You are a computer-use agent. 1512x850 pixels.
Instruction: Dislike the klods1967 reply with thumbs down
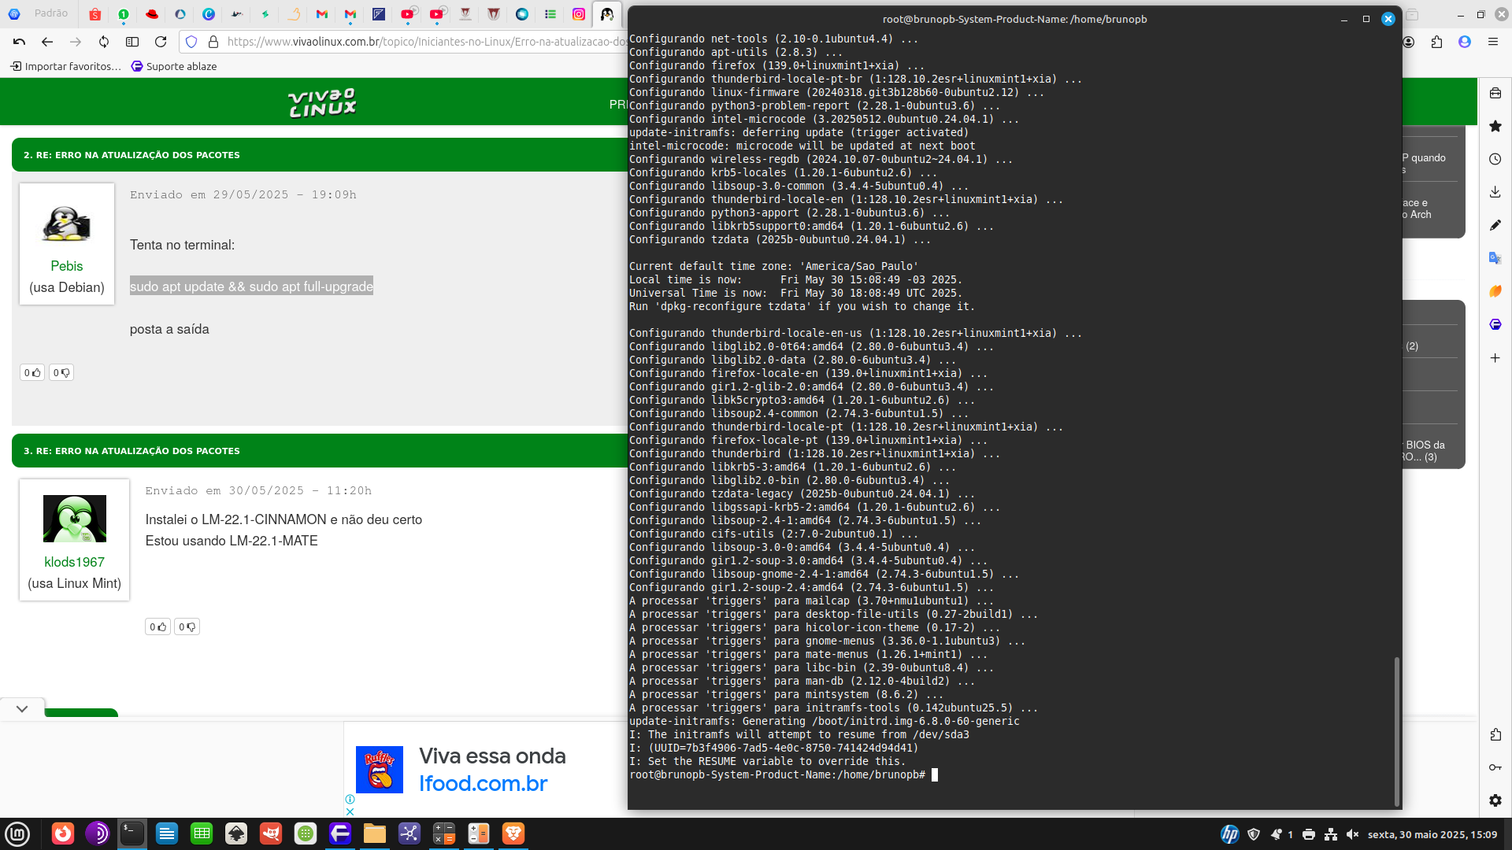[x=187, y=626]
